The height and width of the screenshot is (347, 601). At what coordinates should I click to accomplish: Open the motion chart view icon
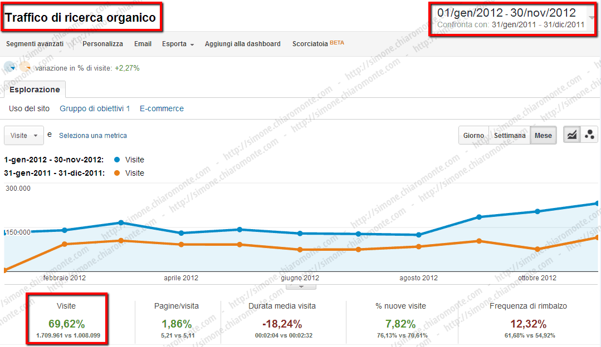pos(589,135)
